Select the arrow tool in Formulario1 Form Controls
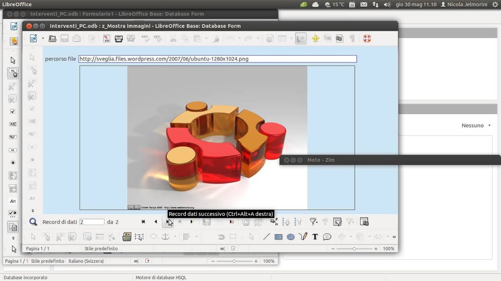The width and height of the screenshot is (501, 281). tap(13, 60)
